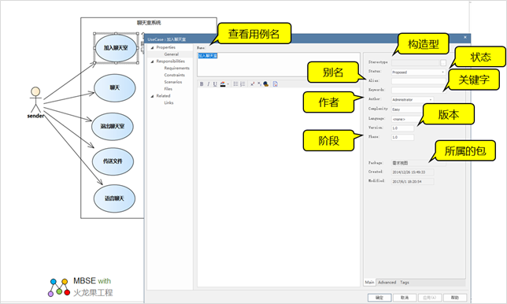
Task: Click the Modified date field
Action: 413,181
